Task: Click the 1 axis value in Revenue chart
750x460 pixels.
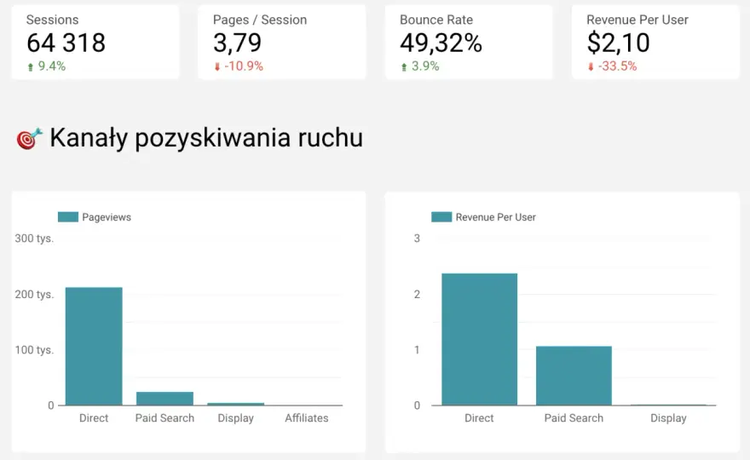Action: click(x=417, y=350)
